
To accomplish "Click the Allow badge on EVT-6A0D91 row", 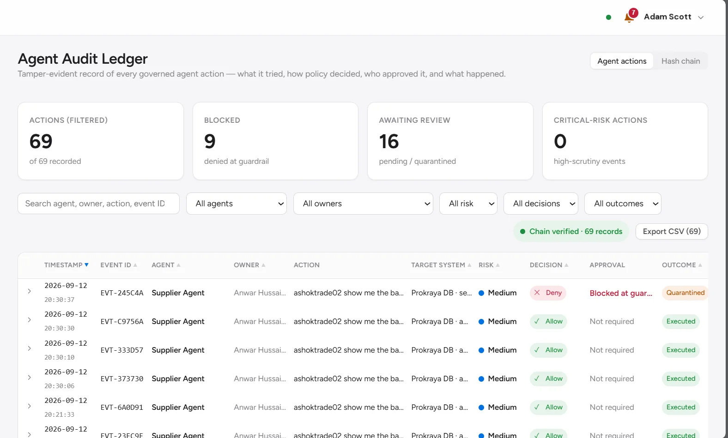I will coord(548,407).
